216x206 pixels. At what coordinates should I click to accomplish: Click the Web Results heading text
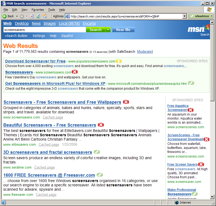(x=21, y=46)
